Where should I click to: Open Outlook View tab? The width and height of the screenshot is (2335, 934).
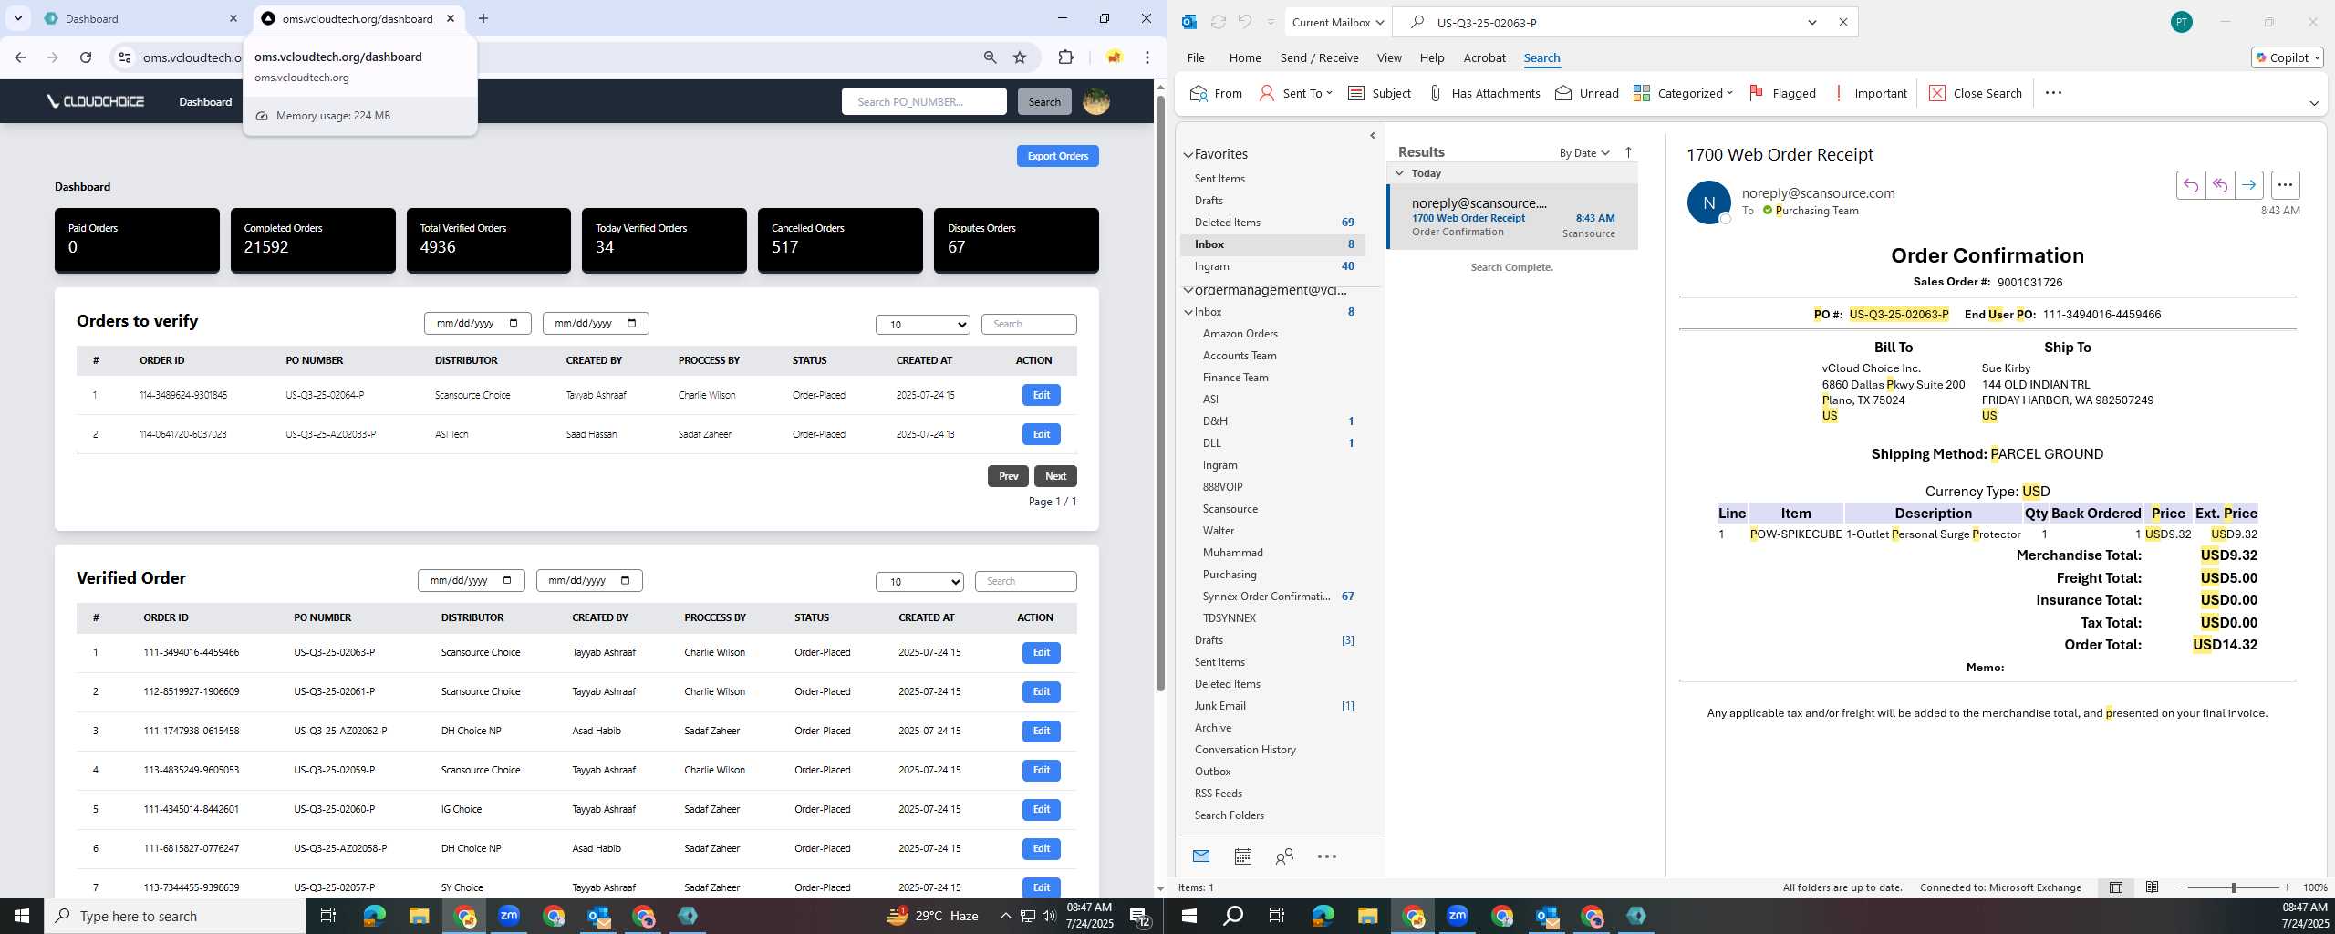click(x=1389, y=57)
